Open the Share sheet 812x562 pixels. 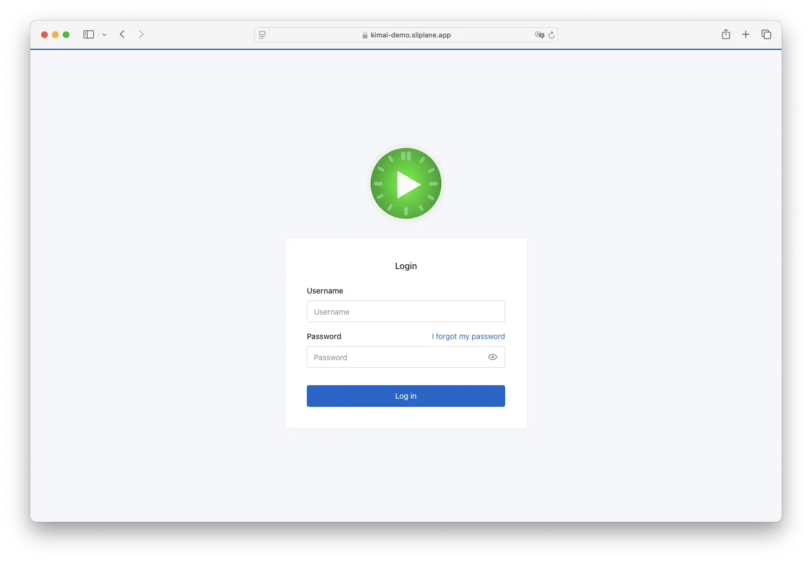[726, 34]
